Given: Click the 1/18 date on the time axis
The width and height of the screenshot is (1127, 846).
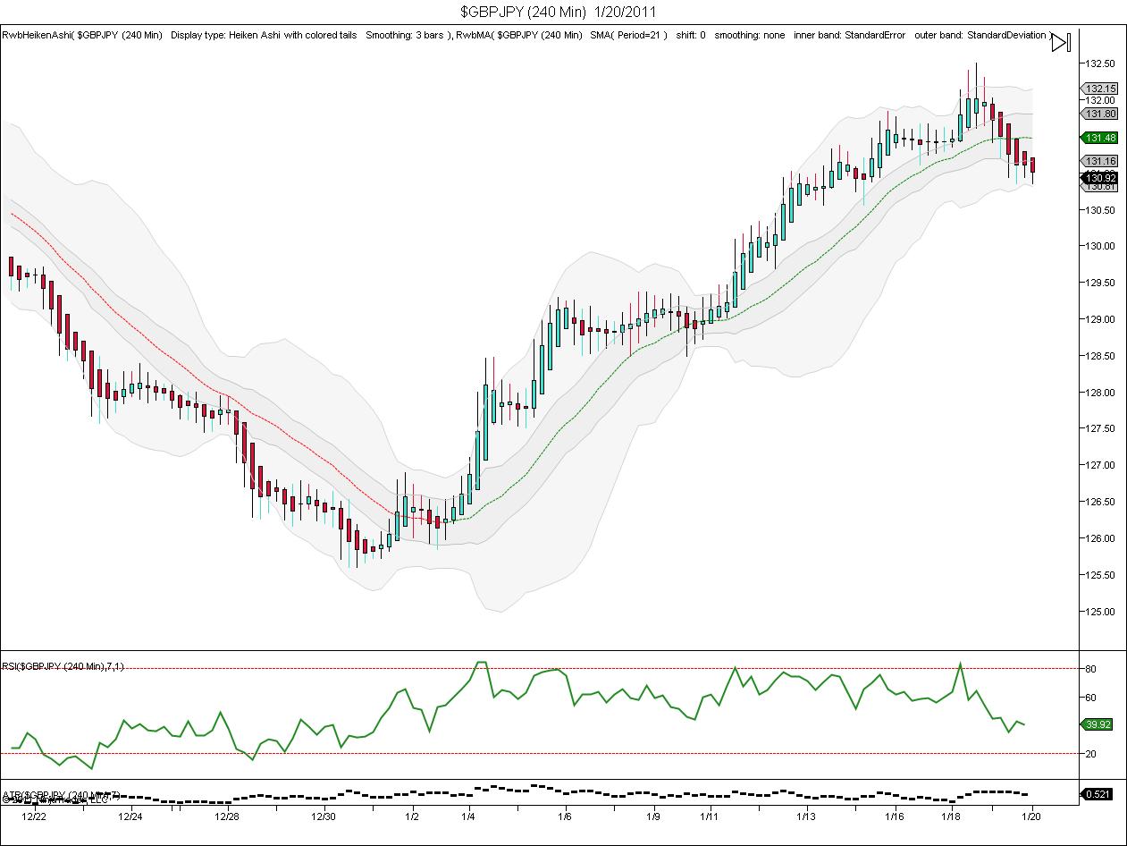Looking at the screenshot, I should 951,816.
